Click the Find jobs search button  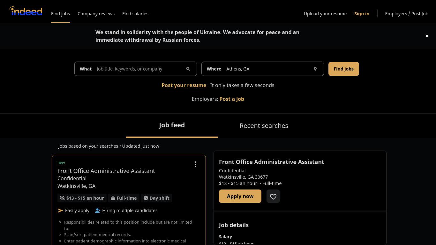[x=343, y=69]
